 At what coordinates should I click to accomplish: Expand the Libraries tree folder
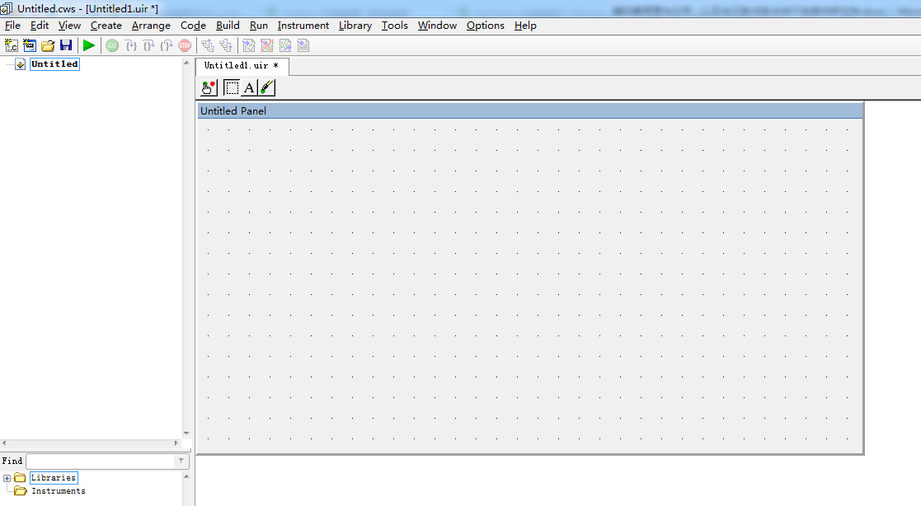coord(7,478)
